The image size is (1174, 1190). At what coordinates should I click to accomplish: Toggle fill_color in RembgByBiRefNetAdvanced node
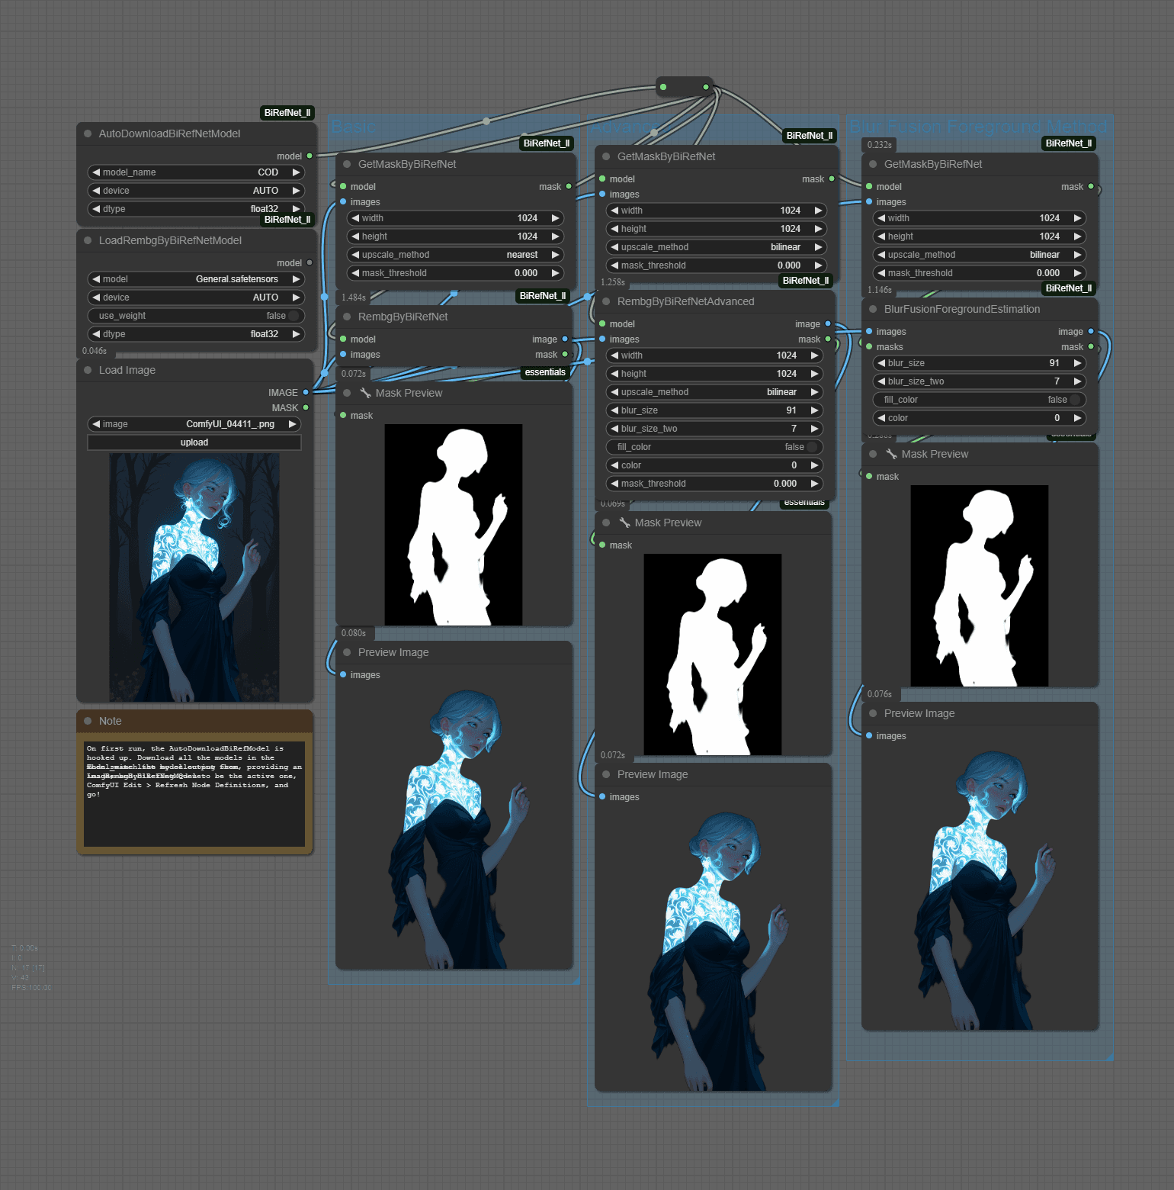tap(714, 447)
